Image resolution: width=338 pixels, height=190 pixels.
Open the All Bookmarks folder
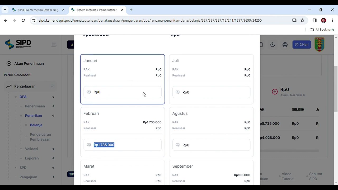point(322,30)
